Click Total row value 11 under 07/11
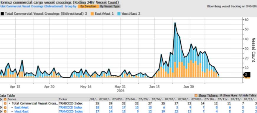Viewport: 257px width, 113px height. (229, 103)
